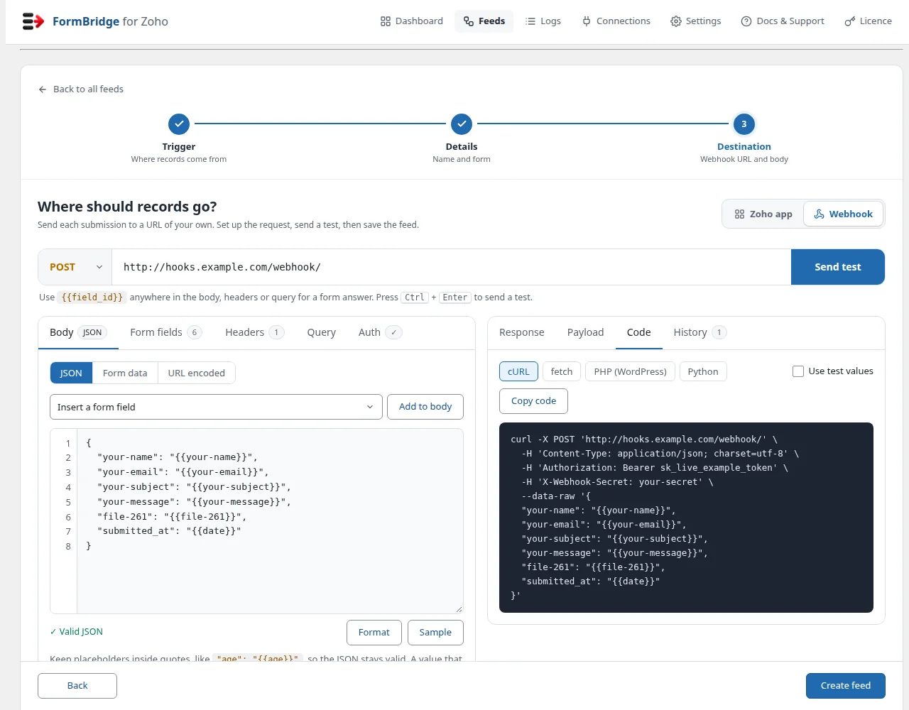The height and width of the screenshot is (710, 909).
Task: Show cURL code snippet
Action: click(x=518, y=371)
